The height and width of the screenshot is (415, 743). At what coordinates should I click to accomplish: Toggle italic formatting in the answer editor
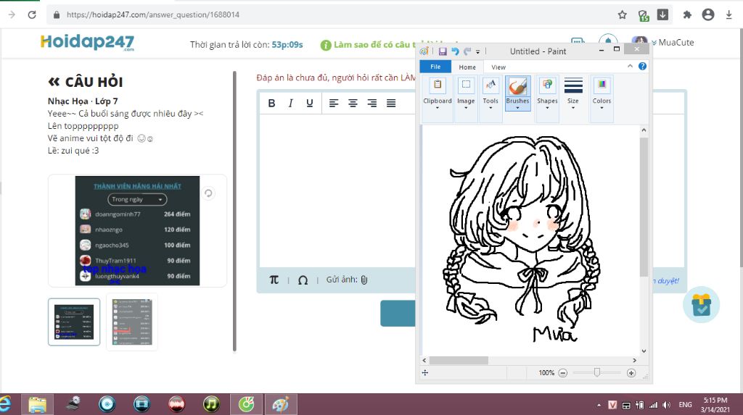(290, 103)
